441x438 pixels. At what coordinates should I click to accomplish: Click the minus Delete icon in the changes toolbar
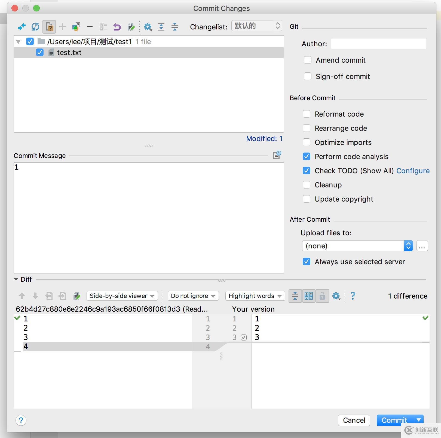(x=90, y=27)
